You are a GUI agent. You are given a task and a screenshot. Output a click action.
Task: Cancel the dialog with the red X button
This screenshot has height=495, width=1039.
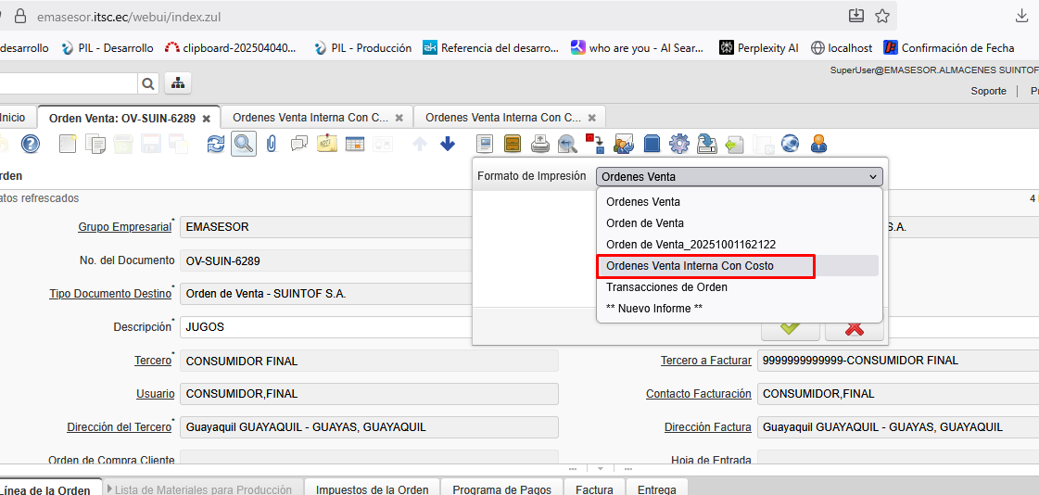click(x=854, y=328)
